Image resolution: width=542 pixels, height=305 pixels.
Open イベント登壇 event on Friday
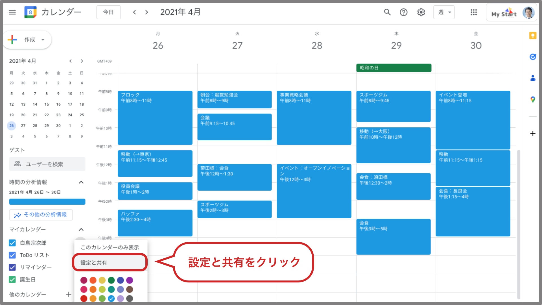pyautogui.click(x=473, y=120)
